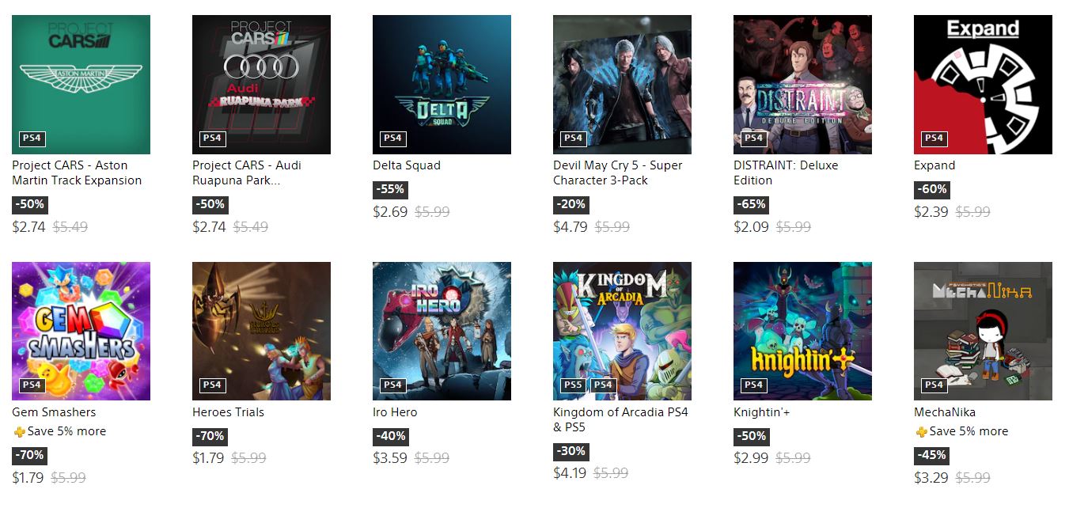The image size is (1069, 512).
Task: Open the Kingdom of Arcadia PS4 & PS5 title
Action: pyautogui.click(x=620, y=420)
